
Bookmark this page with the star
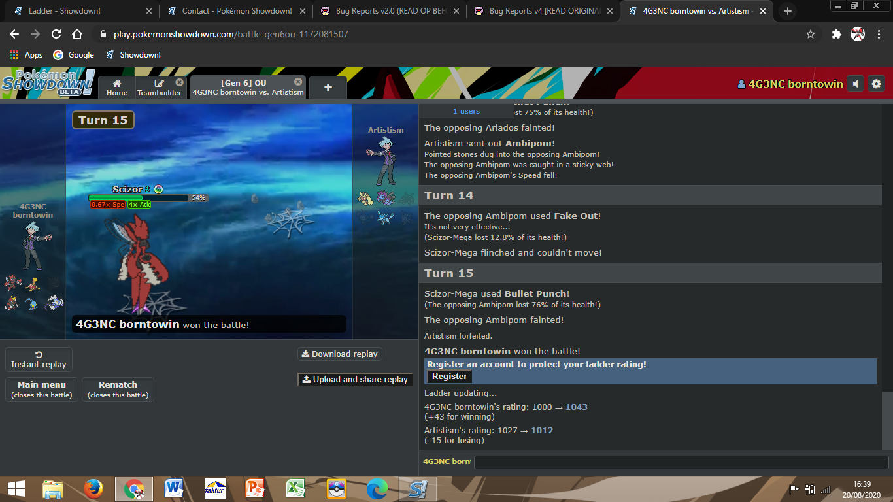(x=811, y=34)
